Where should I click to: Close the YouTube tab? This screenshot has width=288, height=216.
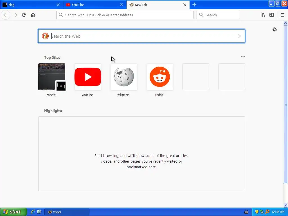[121, 5]
